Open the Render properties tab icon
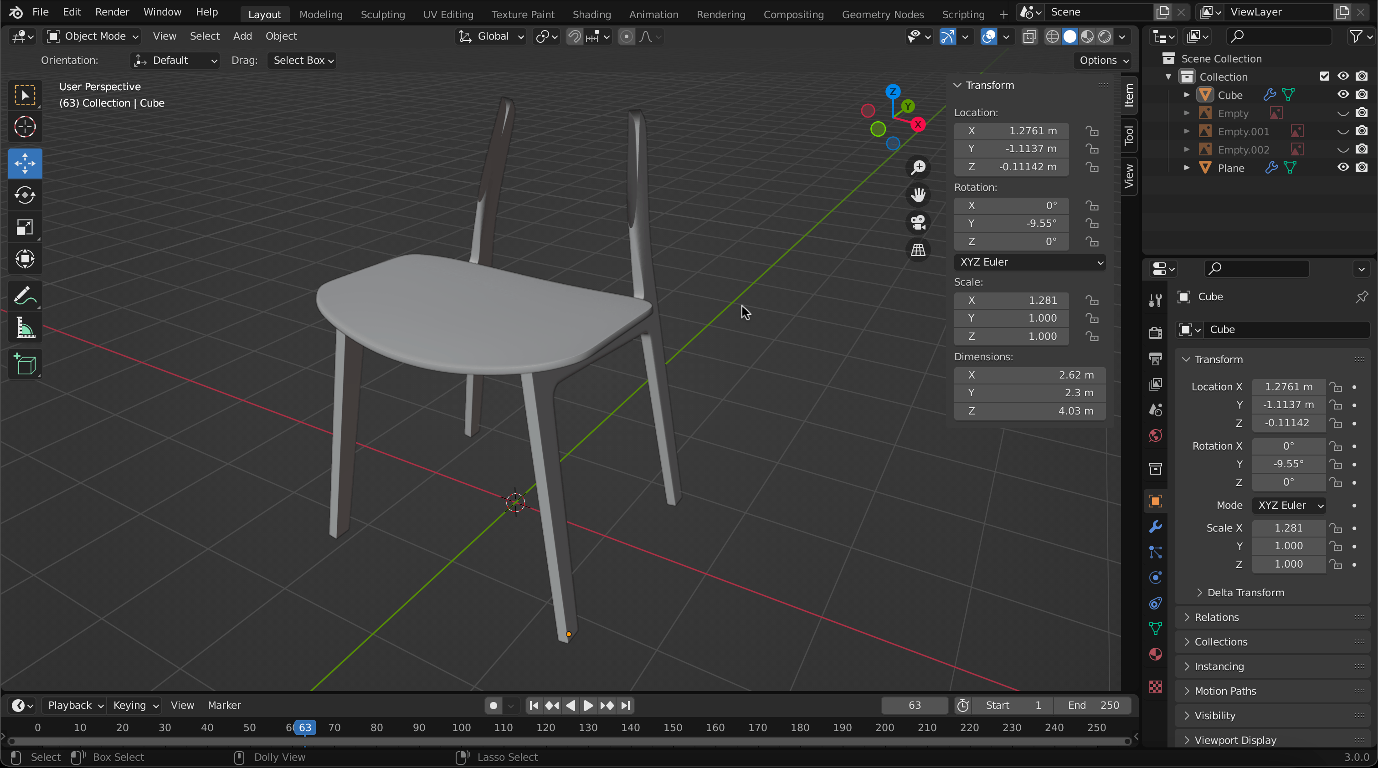Screen dimensions: 1378x768 pos(1156,333)
